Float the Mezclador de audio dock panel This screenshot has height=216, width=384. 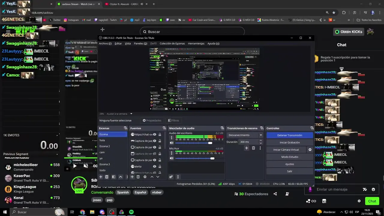coord(222,128)
